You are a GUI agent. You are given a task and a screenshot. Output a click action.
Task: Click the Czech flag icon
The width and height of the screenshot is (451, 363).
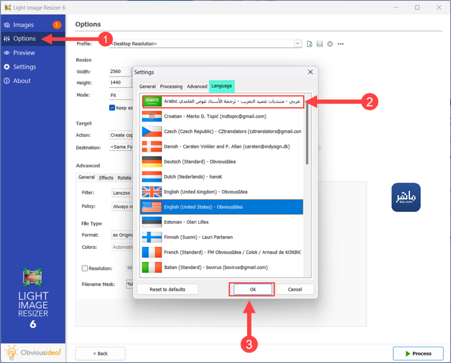[152, 132]
